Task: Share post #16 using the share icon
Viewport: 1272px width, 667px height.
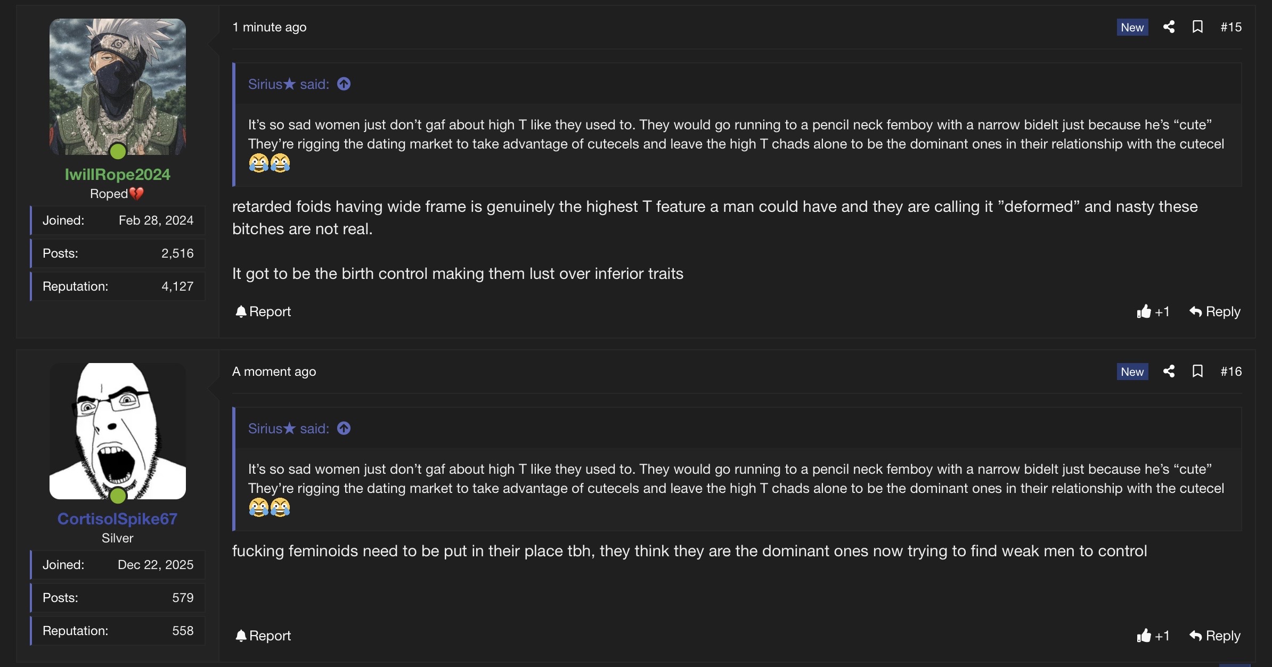Action: [x=1169, y=372]
